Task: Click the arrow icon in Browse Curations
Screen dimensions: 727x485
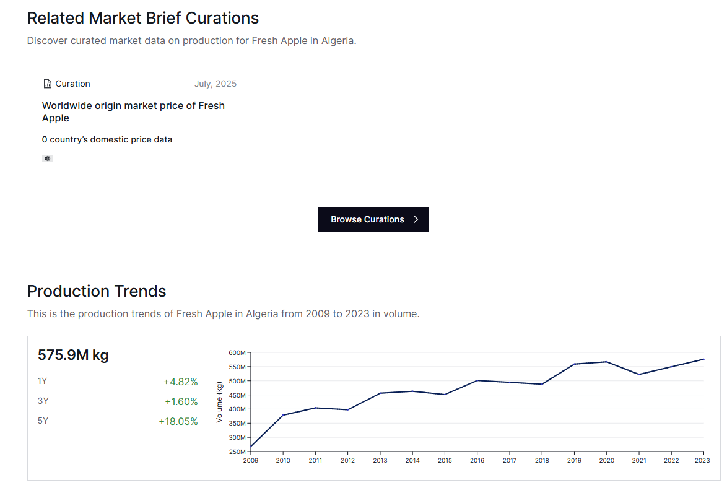Action: [416, 219]
